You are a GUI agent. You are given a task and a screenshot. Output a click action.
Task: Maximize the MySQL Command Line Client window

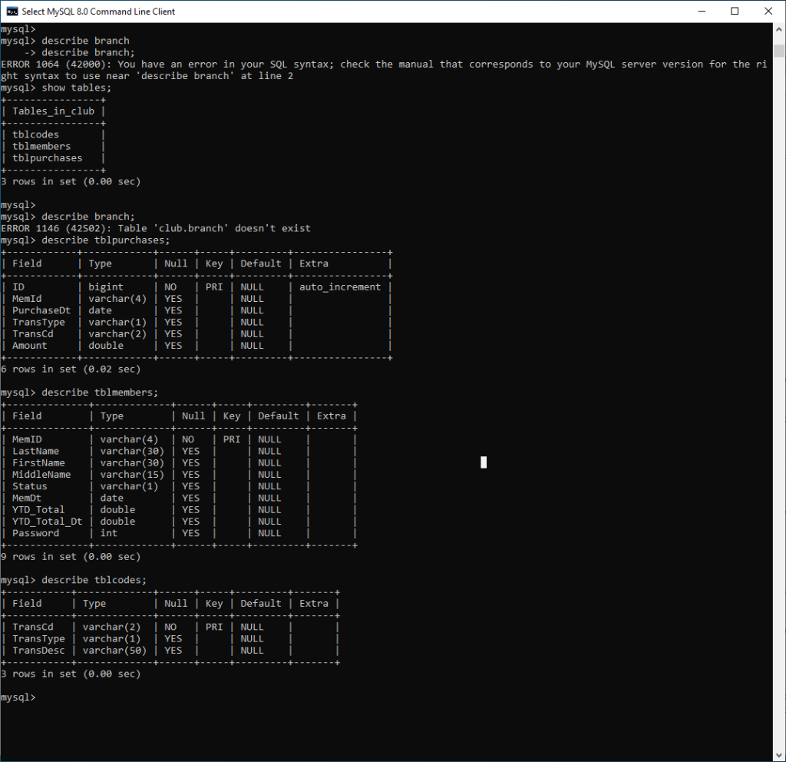(735, 11)
